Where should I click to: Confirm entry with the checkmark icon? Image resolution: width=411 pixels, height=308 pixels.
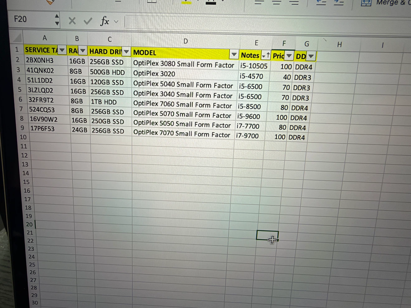pyautogui.click(x=88, y=21)
